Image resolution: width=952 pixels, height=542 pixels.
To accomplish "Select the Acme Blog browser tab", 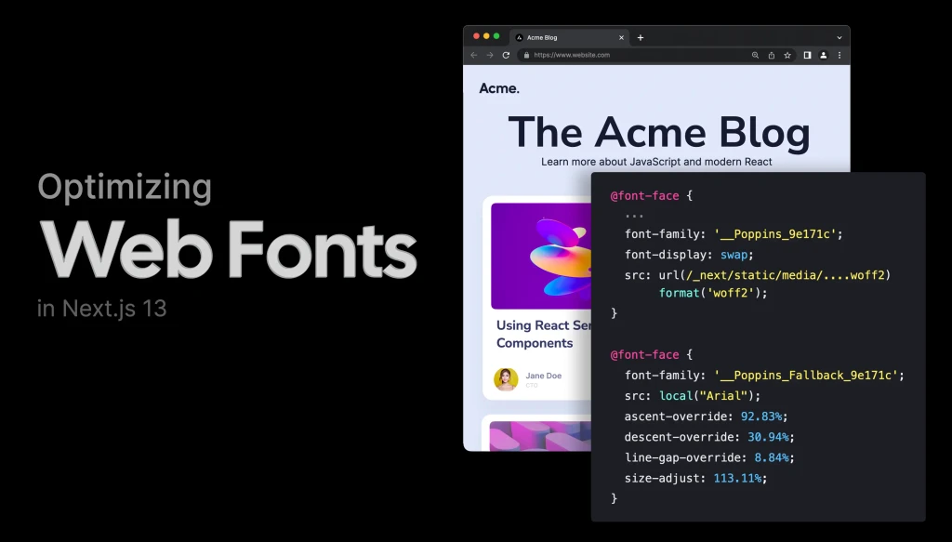I will [x=569, y=37].
